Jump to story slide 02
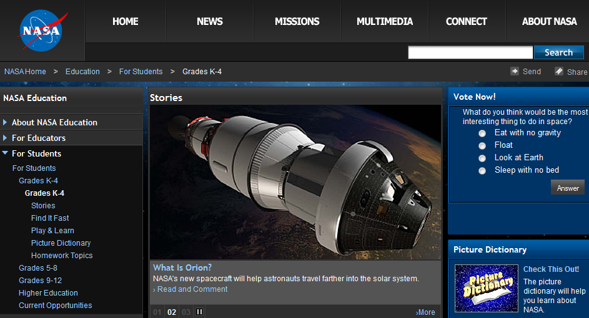 click(172, 312)
